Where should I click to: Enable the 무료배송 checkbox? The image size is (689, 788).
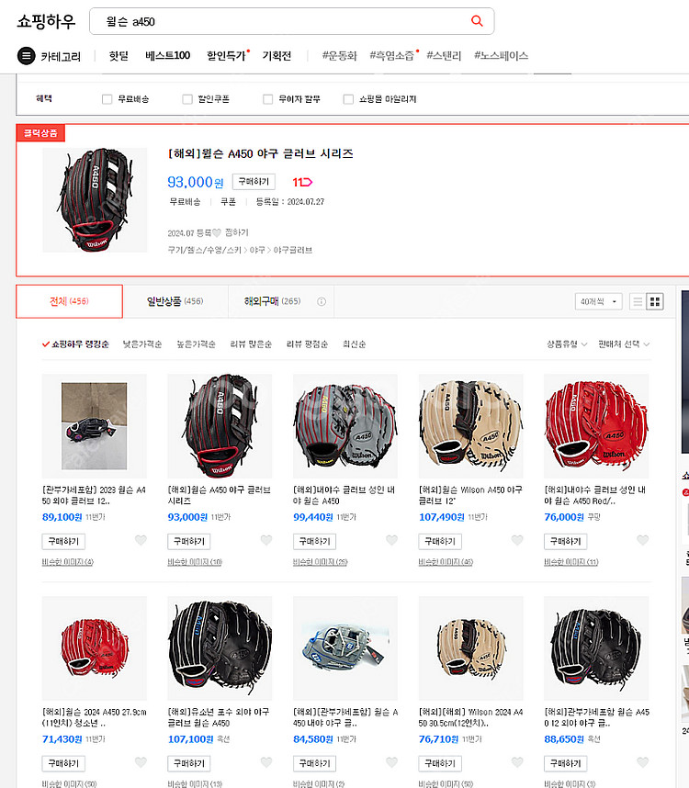tap(107, 99)
